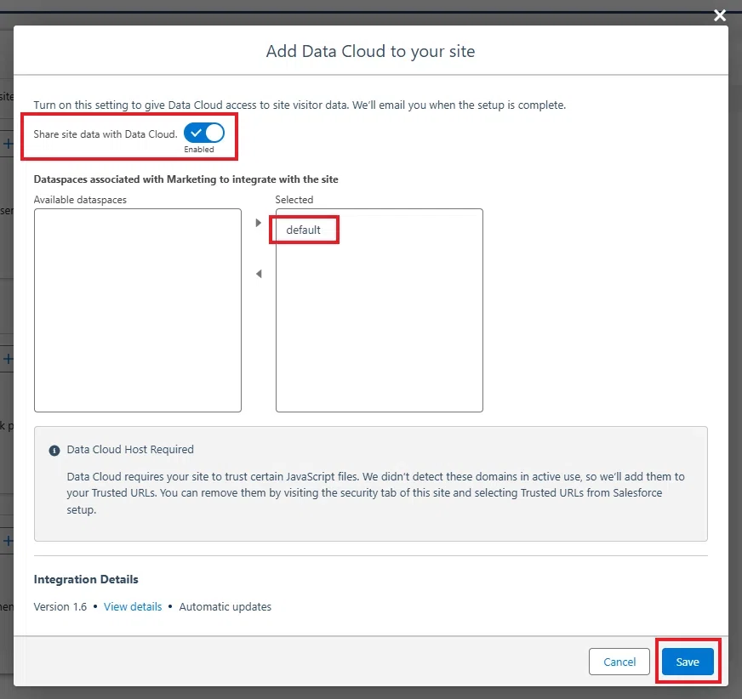Screen dimensions: 742x699
Task: Save the Data Cloud settings
Action: coord(688,662)
